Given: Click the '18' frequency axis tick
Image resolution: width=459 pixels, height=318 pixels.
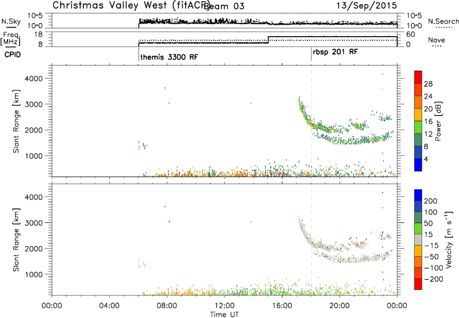Looking at the screenshot, I should [39, 34].
